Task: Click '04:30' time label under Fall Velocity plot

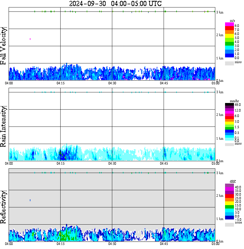Action: [x=112, y=83]
